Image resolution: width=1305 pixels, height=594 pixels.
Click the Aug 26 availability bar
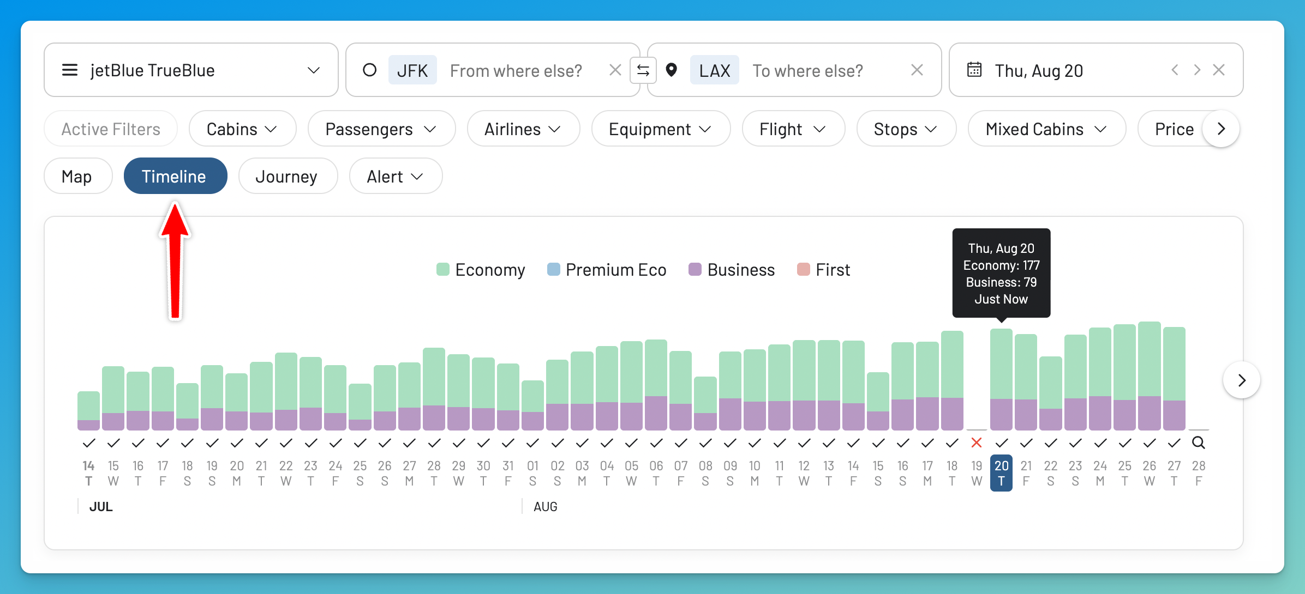click(1150, 376)
